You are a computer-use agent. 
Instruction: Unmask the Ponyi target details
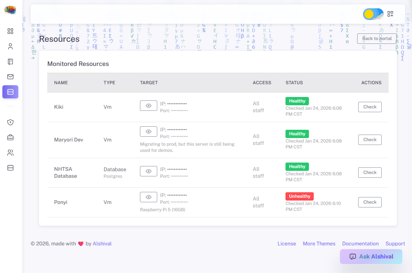click(149, 197)
